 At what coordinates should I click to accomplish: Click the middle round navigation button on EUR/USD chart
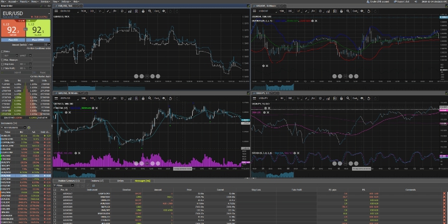[x=147, y=76]
